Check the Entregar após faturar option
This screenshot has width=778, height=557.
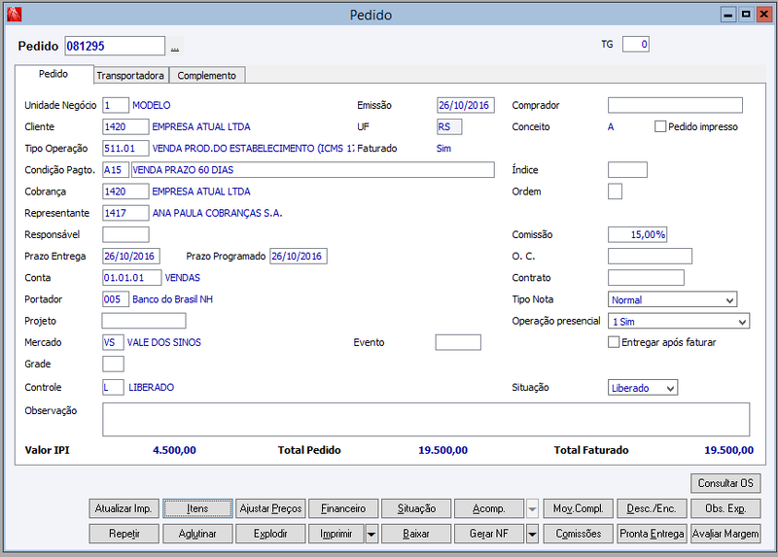point(614,342)
